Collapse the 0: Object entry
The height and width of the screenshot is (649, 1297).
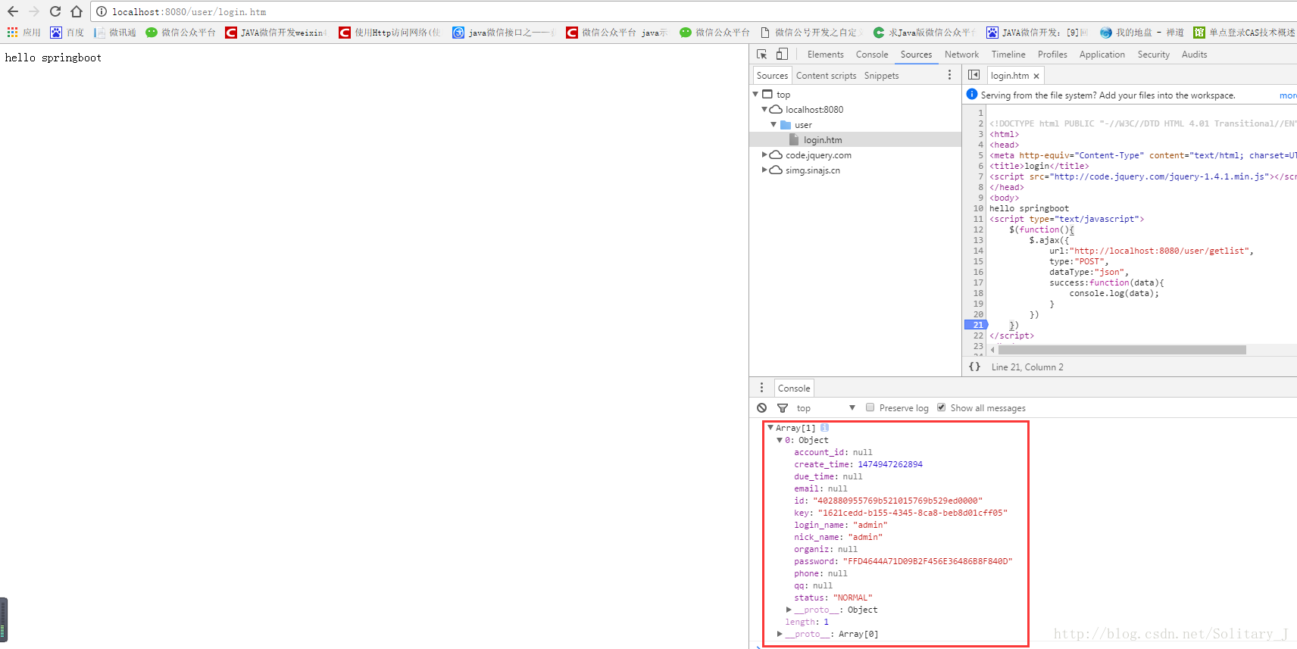point(780,440)
